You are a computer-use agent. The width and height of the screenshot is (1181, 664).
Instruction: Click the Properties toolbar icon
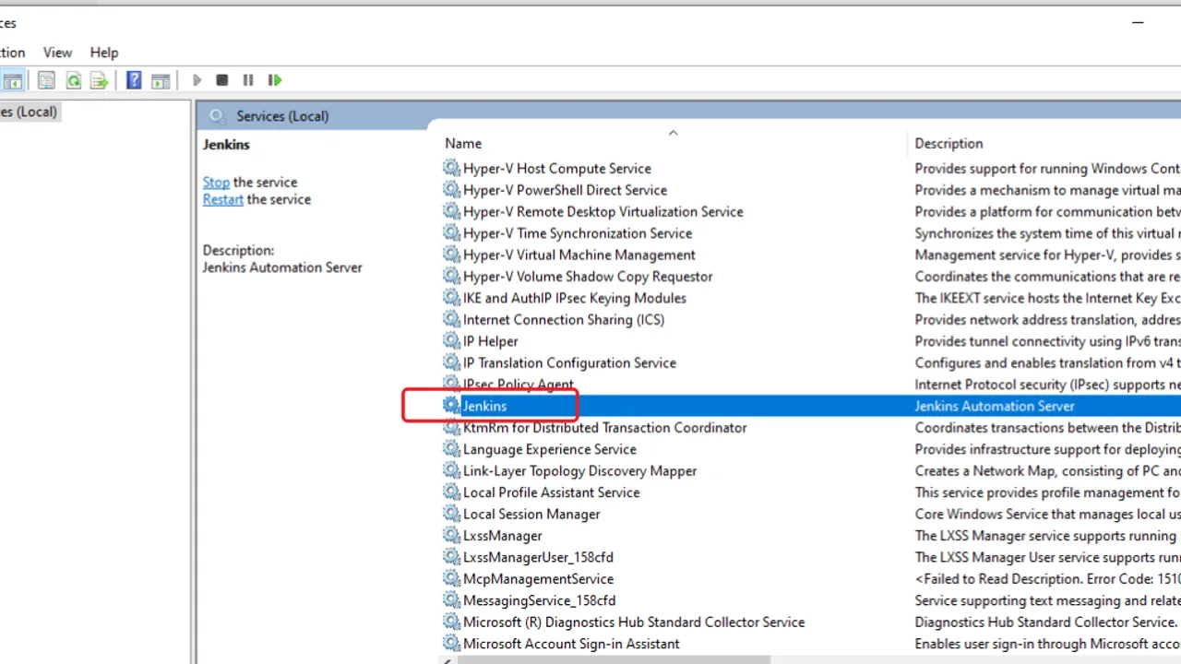tap(46, 80)
